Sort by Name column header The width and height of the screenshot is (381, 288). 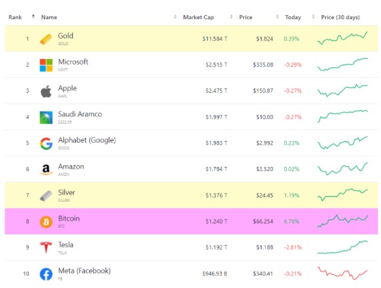[49, 17]
